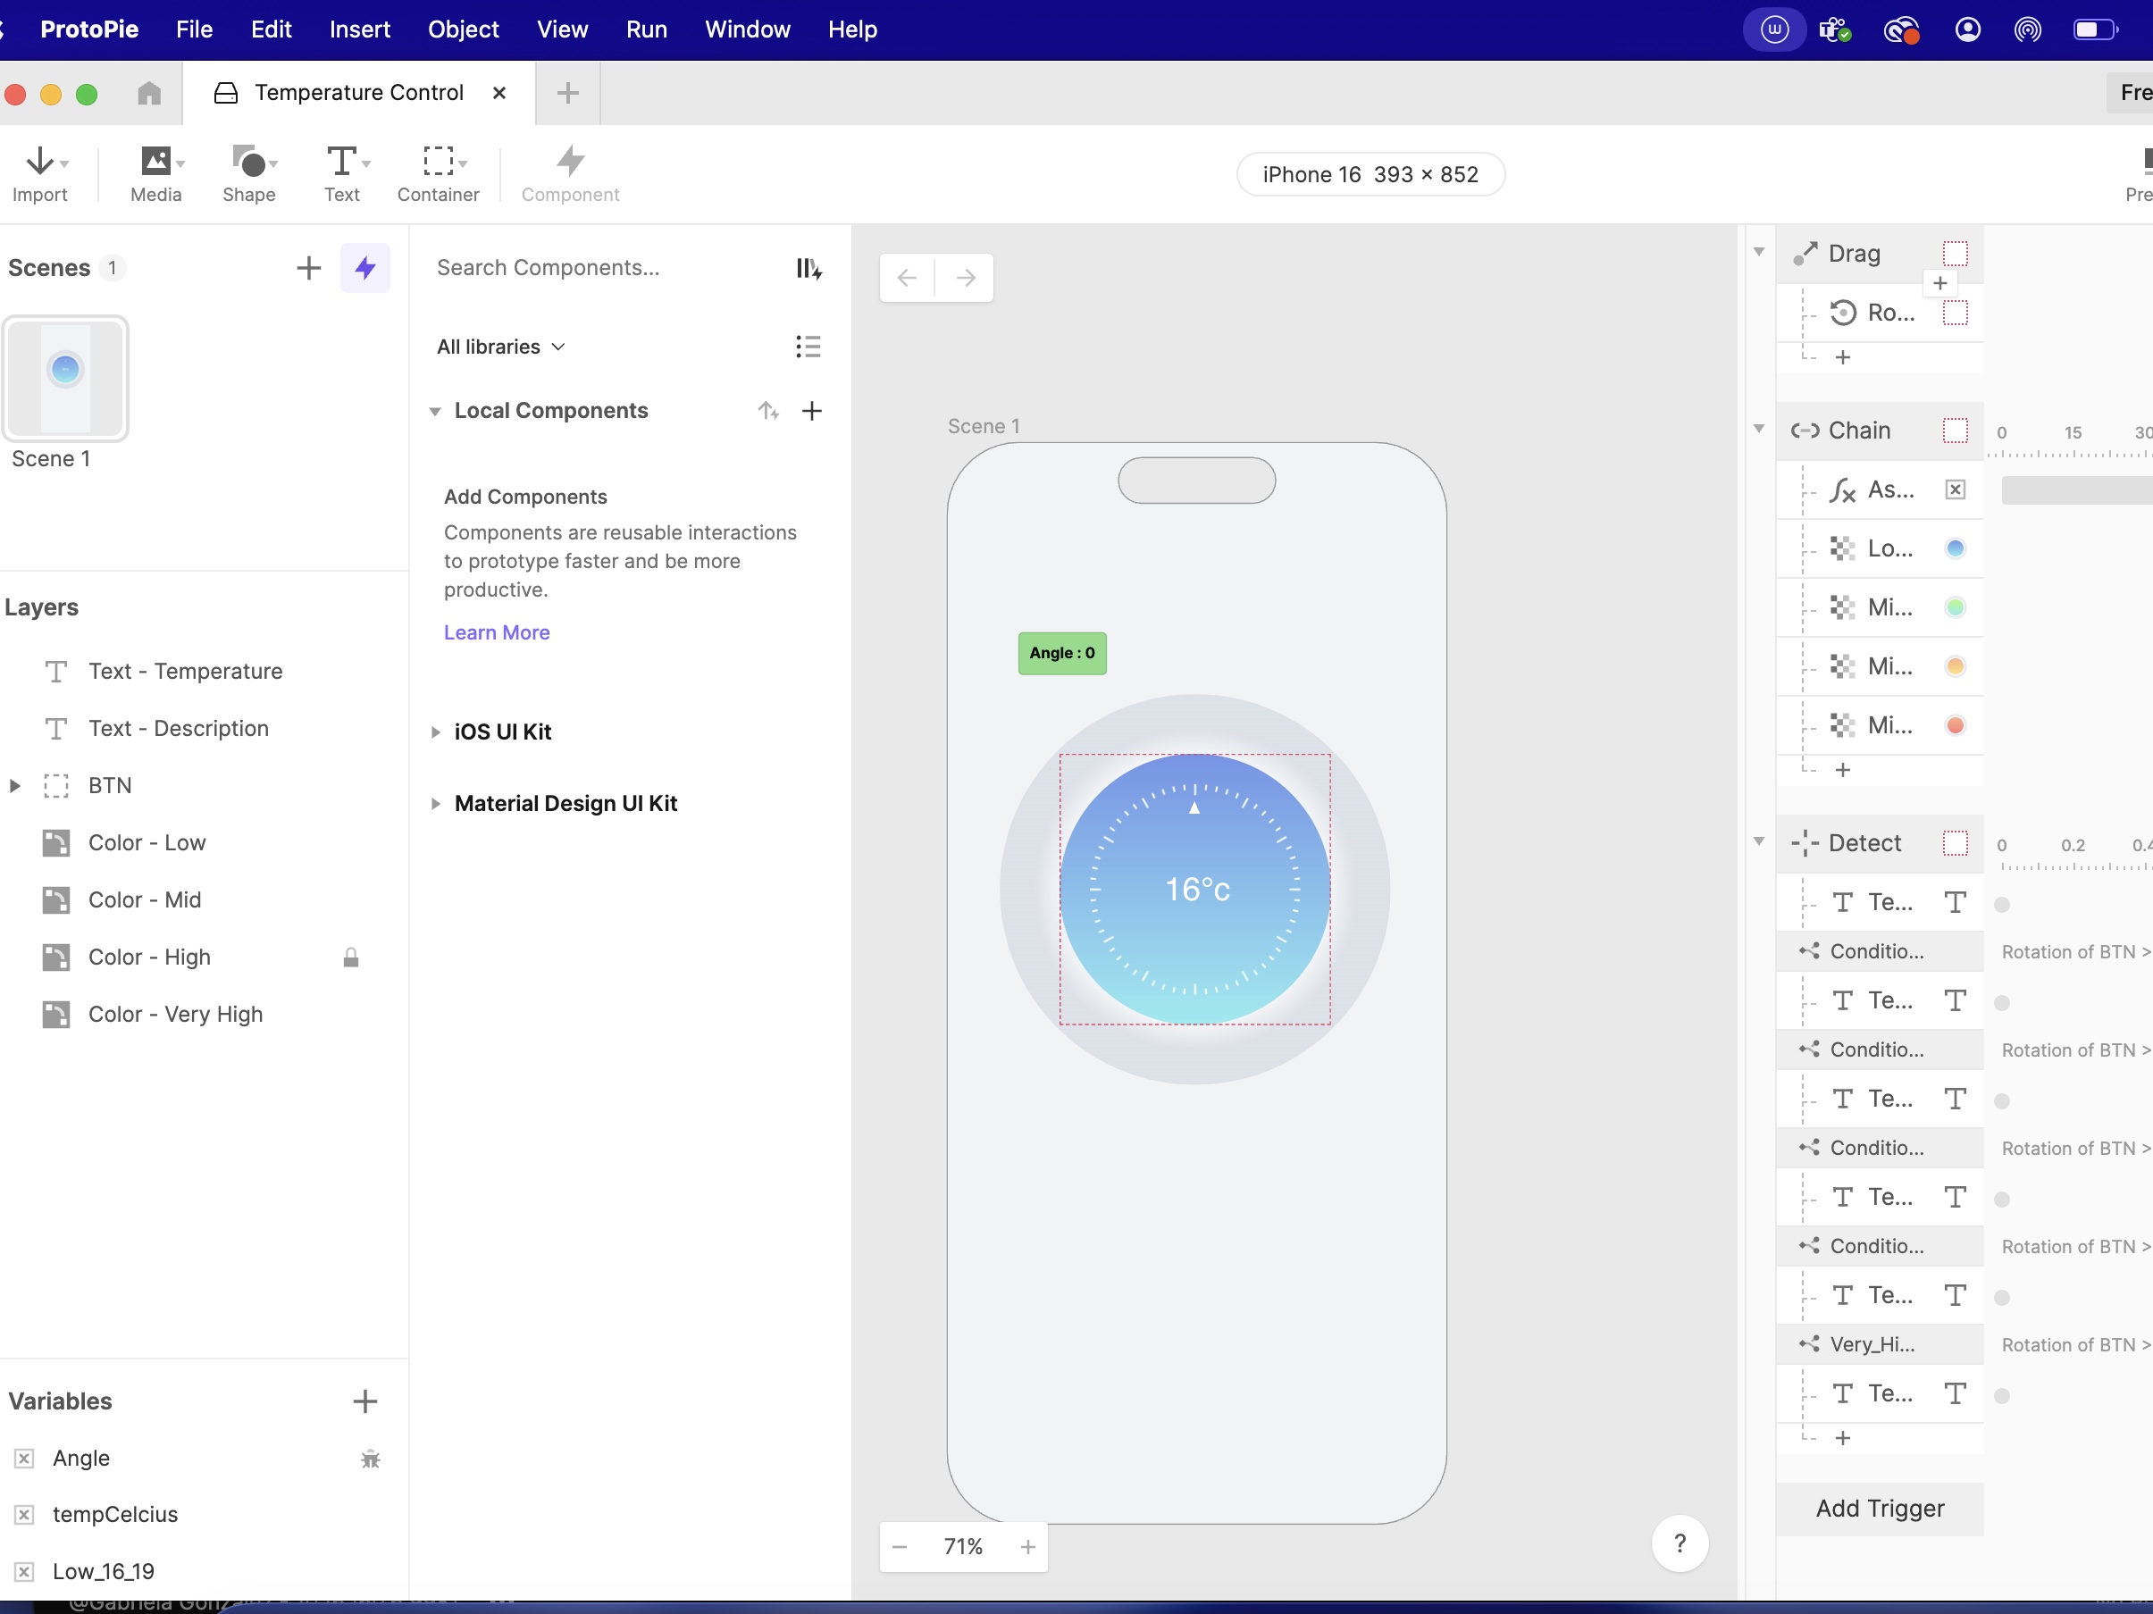The width and height of the screenshot is (2153, 1614).
Task: Create a new Component
Action: coord(569,173)
